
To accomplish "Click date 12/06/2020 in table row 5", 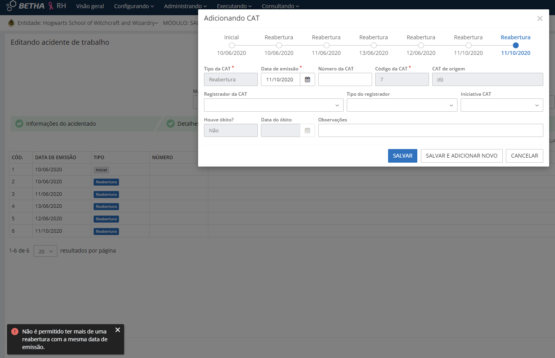I will point(48,219).
